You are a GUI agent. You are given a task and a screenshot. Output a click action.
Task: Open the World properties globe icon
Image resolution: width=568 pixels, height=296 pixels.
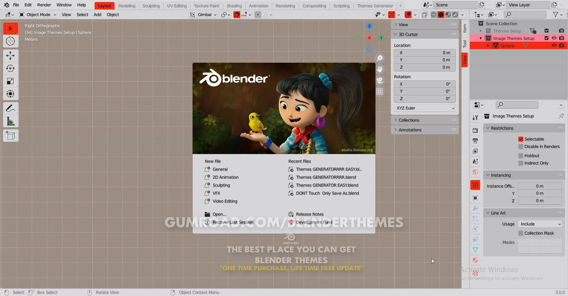coord(475,172)
